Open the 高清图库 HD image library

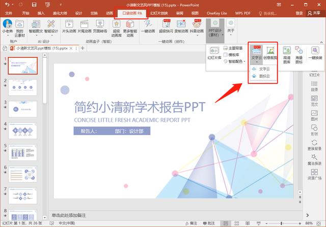coord(287,55)
